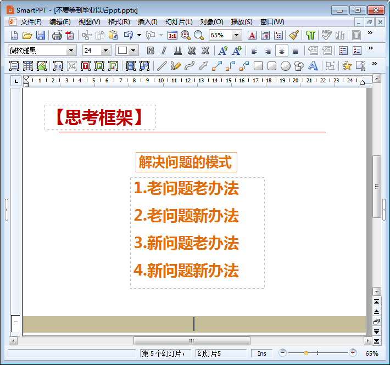
Task: Open a file with the folder icon
Action: [x=27, y=35]
